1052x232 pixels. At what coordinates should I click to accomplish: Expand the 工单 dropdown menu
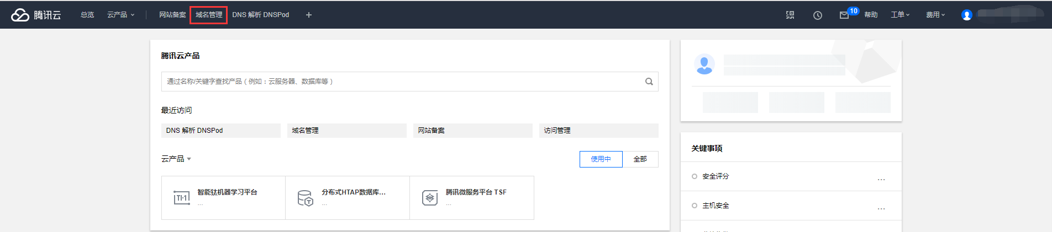pos(900,15)
